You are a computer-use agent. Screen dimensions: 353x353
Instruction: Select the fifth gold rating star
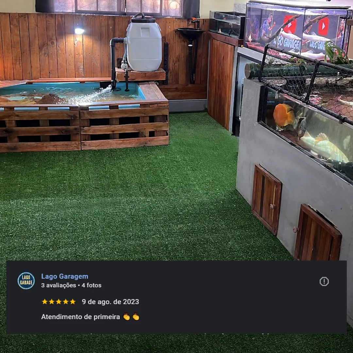(x=73, y=302)
